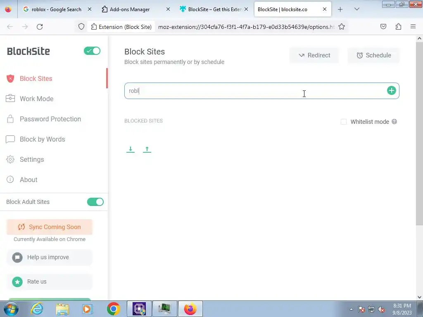The width and height of the screenshot is (423, 317).
Task: Click the Rate us button
Action: click(x=50, y=282)
